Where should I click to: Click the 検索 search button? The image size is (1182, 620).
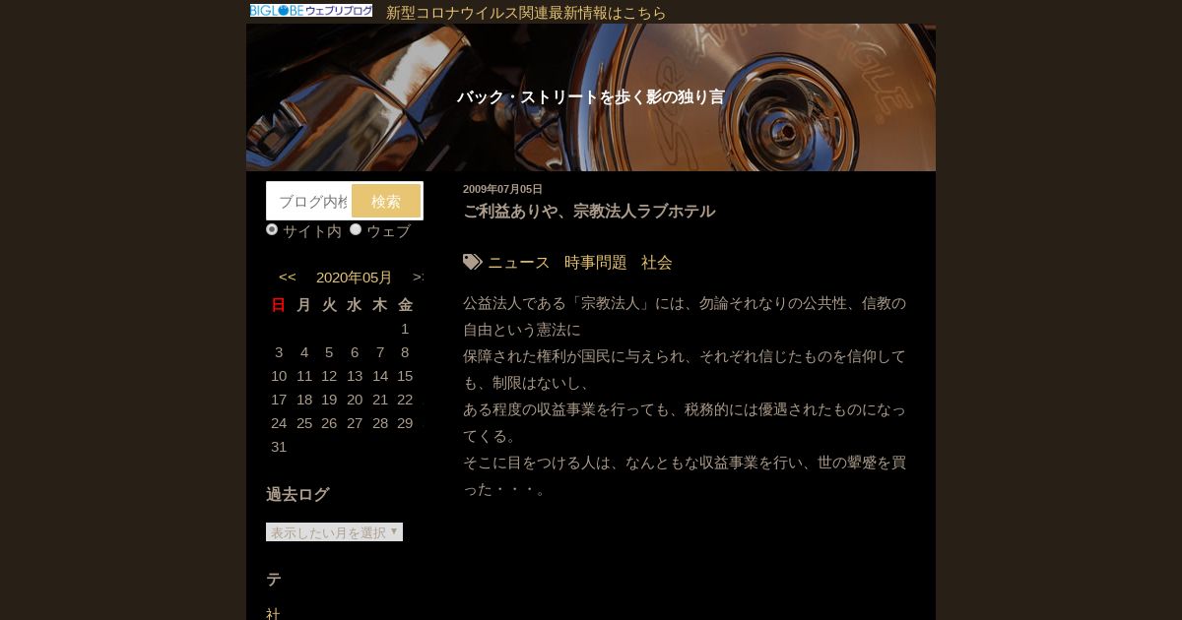(386, 201)
